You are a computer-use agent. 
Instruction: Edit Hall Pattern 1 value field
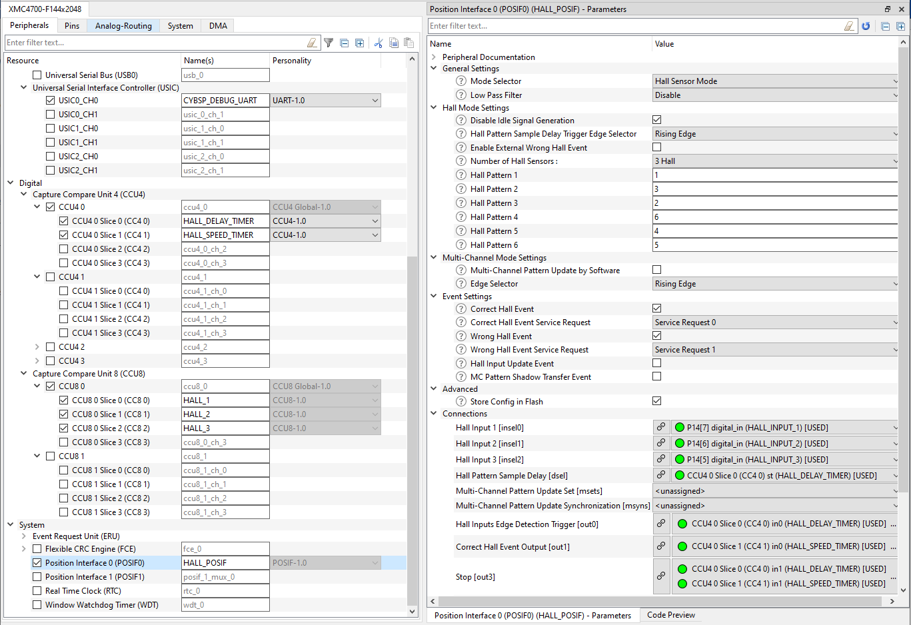(x=776, y=175)
